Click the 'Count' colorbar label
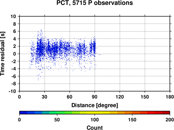 click(95, 128)
